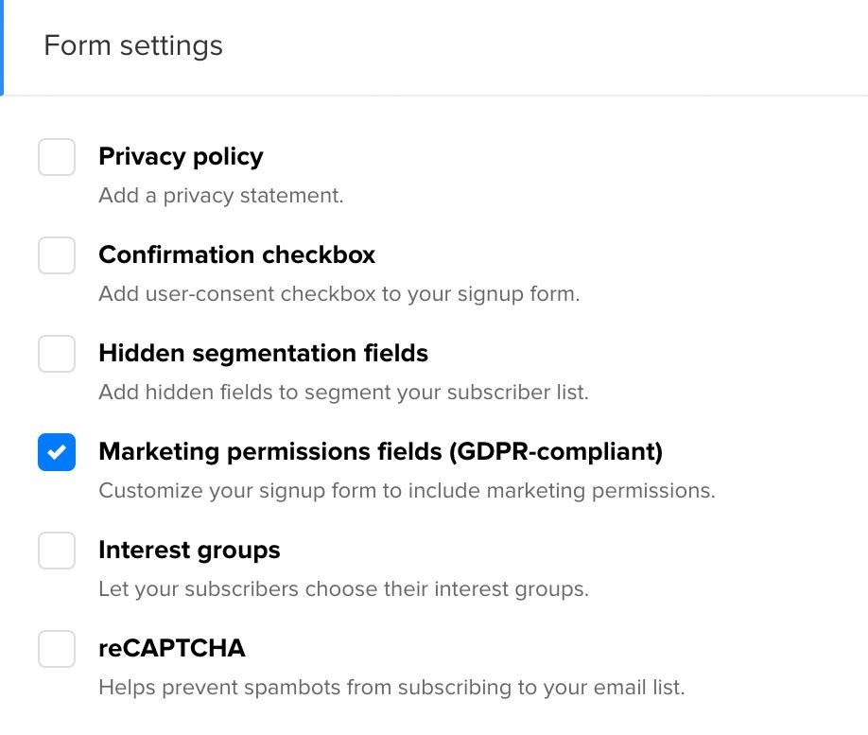
Task: Click the 'Customize your signup form' description
Action: pyautogui.click(x=407, y=491)
